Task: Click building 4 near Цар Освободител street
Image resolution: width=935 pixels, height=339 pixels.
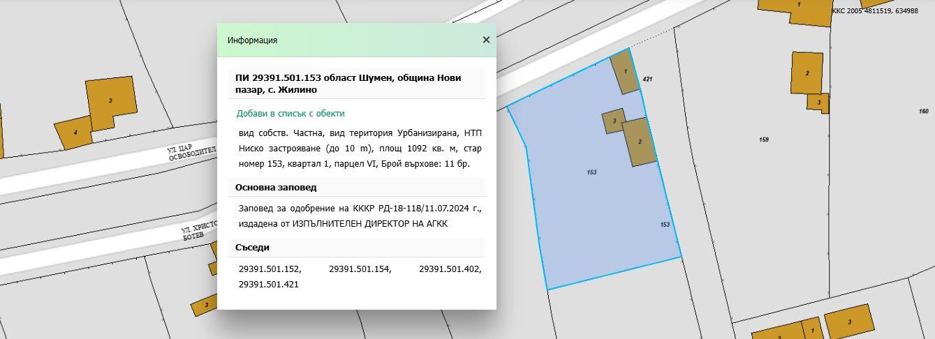Action: (x=75, y=133)
